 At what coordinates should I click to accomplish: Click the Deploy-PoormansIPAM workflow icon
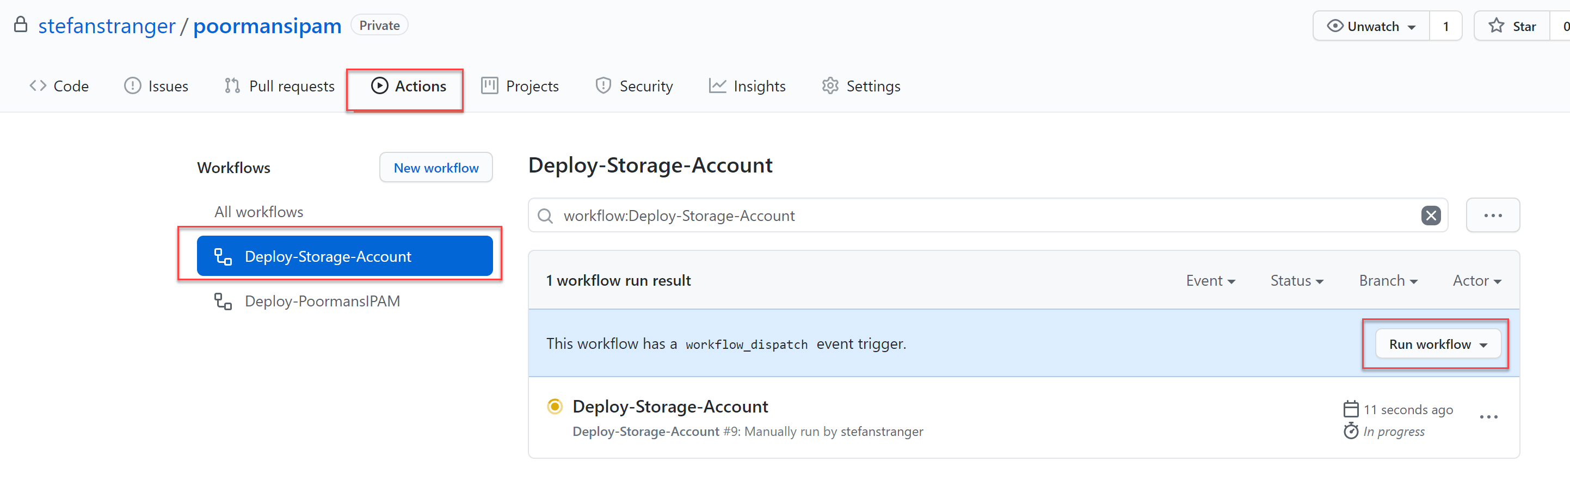(223, 302)
